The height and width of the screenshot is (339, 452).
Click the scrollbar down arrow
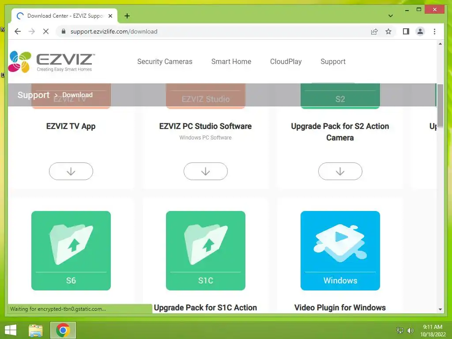pos(440,309)
